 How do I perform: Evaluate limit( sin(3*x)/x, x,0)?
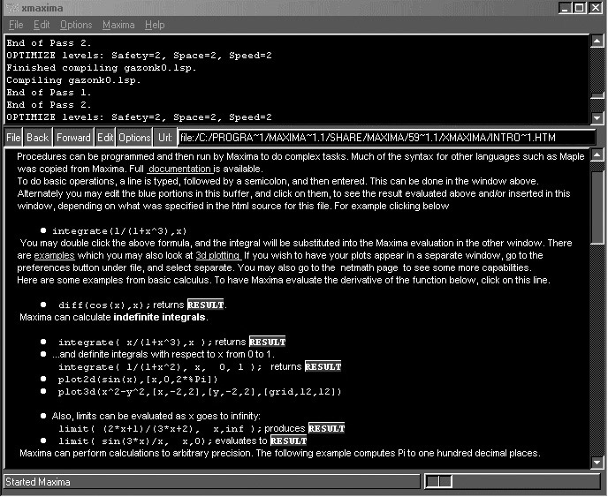click(x=135, y=441)
